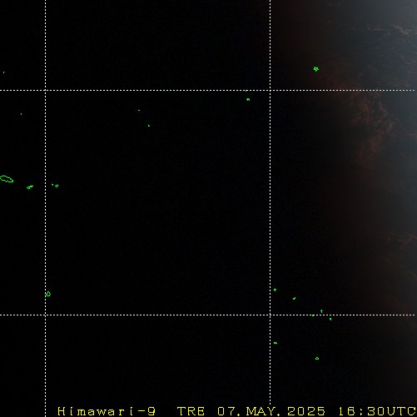Click the small island below the lower gridline near right meridian
The image size is (417, 417).
(276, 343)
